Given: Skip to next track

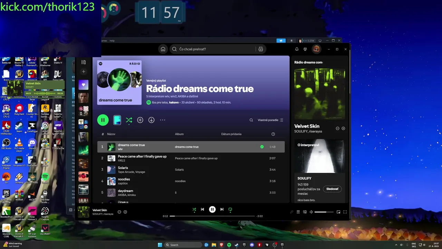Looking at the screenshot, I should tap(222, 209).
